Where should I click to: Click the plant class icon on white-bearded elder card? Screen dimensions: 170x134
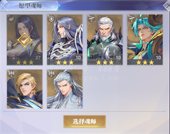(x=91, y=19)
